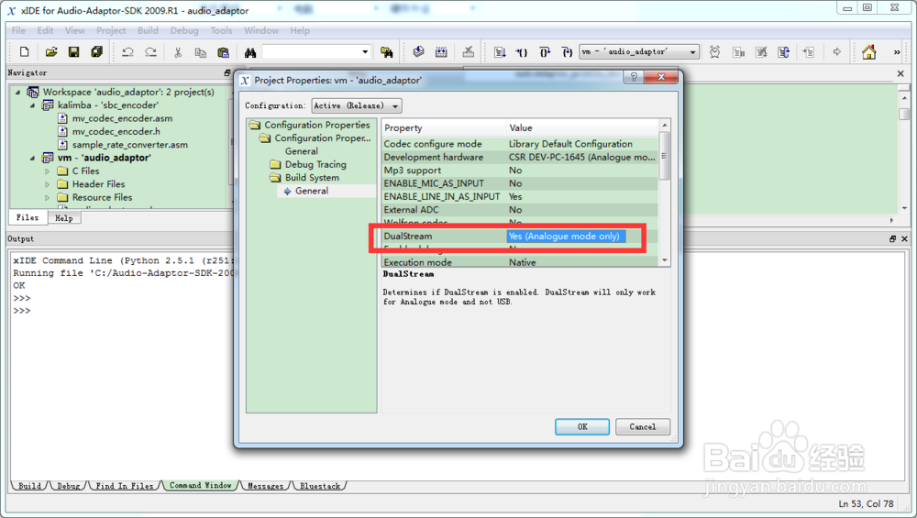Switch to the Messages output tab
This screenshot has height=518, width=917.
266,486
